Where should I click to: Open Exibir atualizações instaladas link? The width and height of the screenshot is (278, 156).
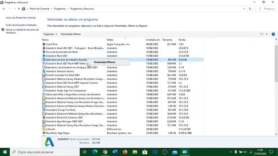[21, 25]
